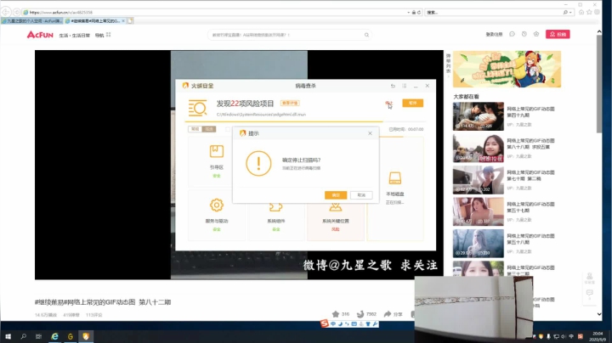Select the 本地磁盘 disk icon
The image size is (612, 343).
pyautogui.click(x=395, y=178)
